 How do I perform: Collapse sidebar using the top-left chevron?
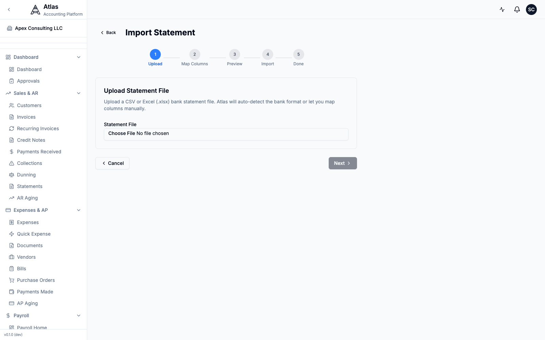pos(9,10)
